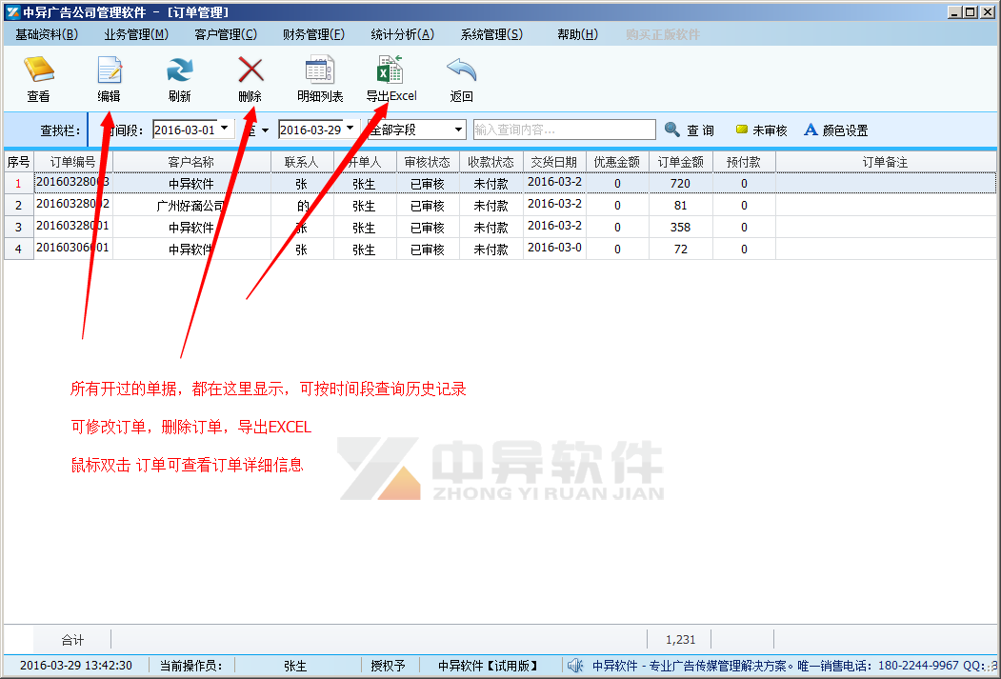Click 当前操作员 label in status bar
This screenshot has width=1001, height=679.
(190, 666)
